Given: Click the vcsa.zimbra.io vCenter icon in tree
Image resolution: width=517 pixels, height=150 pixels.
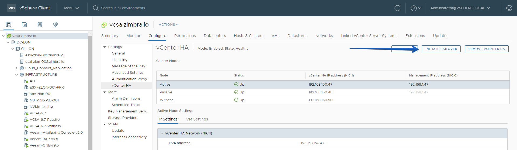Looking at the screenshot, I should tap(9, 36).
